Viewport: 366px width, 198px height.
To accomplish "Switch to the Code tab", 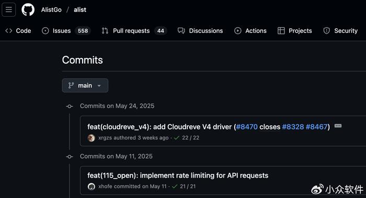I will [x=18, y=31].
